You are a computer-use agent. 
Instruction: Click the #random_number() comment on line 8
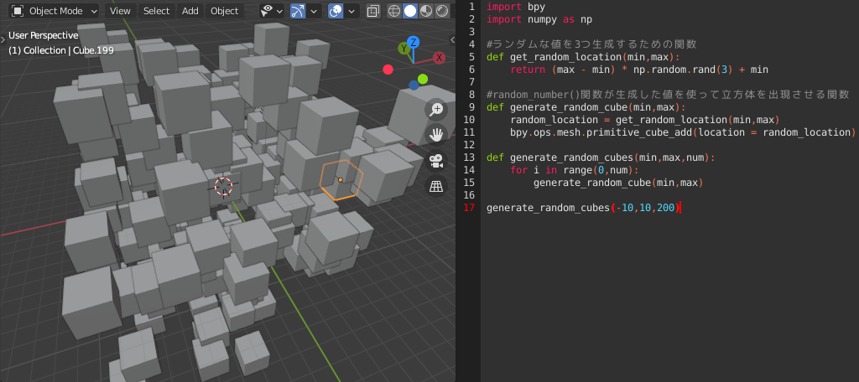point(668,95)
